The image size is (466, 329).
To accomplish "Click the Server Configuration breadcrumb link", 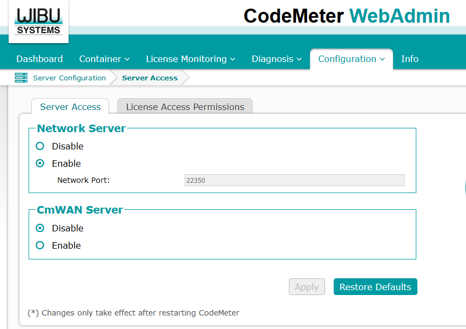I will click(x=69, y=78).
